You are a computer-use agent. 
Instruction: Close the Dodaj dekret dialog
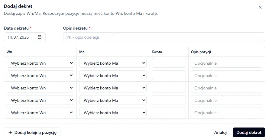[260, 7]
